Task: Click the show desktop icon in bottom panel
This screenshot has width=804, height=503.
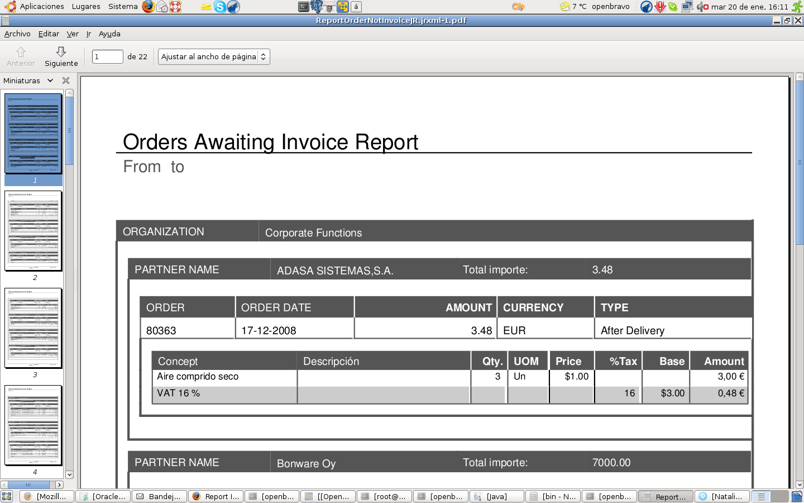Action: click(x=7, y=496)
